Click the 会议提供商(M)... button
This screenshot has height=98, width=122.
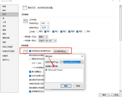coord(60,51)
